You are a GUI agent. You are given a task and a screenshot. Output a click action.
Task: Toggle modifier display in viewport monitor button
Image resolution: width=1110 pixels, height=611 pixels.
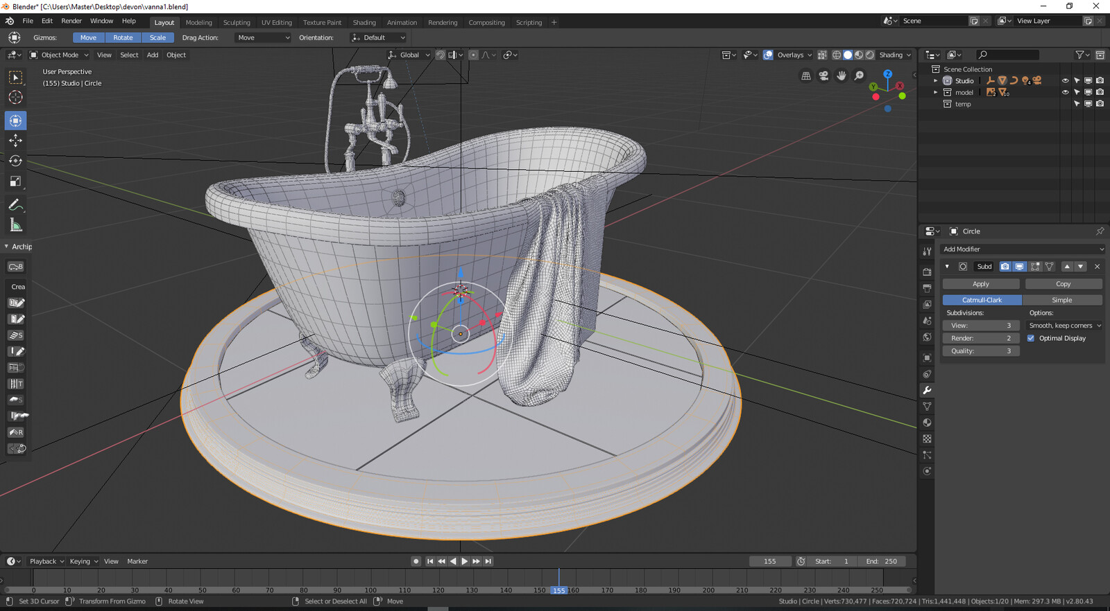click(1019, 267)
